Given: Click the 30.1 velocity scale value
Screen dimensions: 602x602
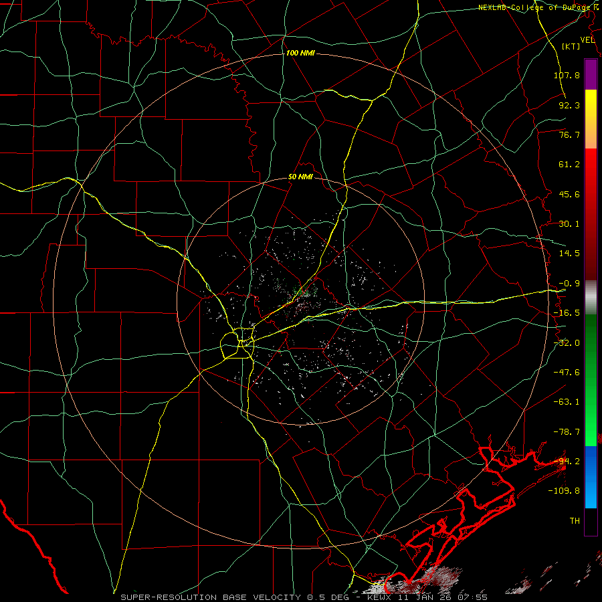Looking at the screenshot, I should click(x=569, y=224).
